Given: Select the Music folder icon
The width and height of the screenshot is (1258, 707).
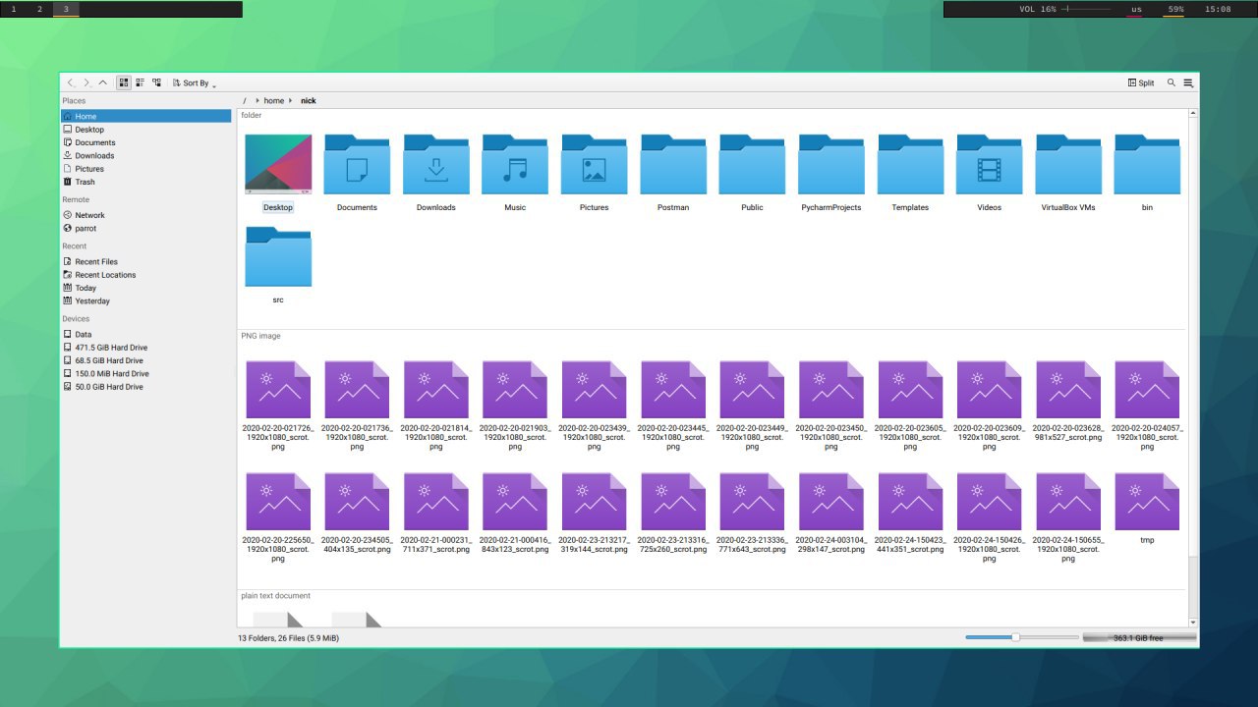Looking at the screenshot, I should pos(515,165).
